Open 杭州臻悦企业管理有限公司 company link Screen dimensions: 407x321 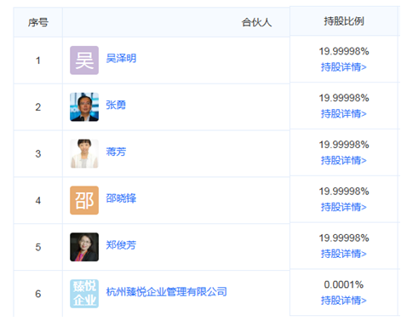[x=167, y=291]
